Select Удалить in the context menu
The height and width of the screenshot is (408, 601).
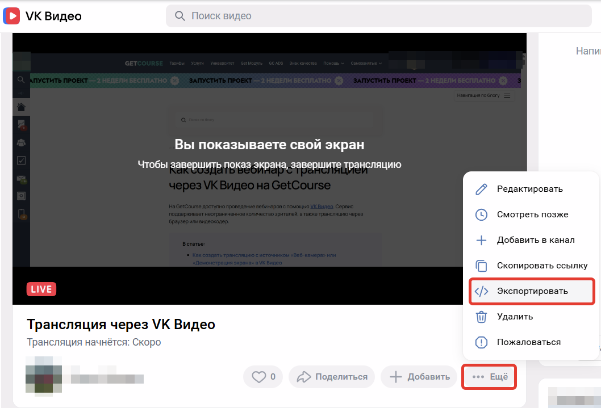(531, 317)
